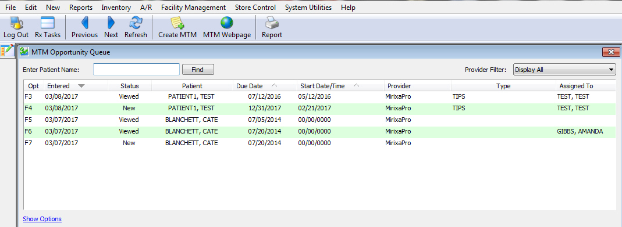Click the start date 05/12/2016
622x227 pixels.
pos(315,96)
